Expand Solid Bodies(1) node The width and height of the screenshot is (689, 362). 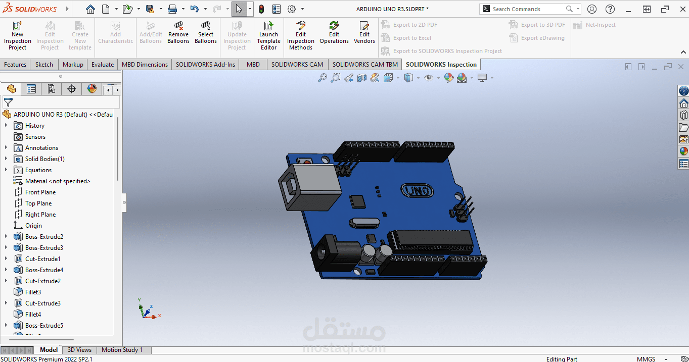tap(6, 159)
